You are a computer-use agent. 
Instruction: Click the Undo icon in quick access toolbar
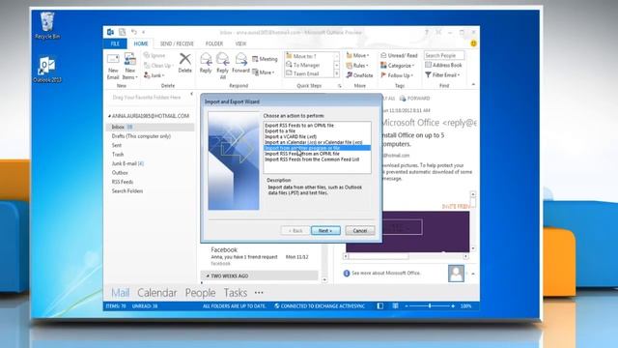[134, 32]
